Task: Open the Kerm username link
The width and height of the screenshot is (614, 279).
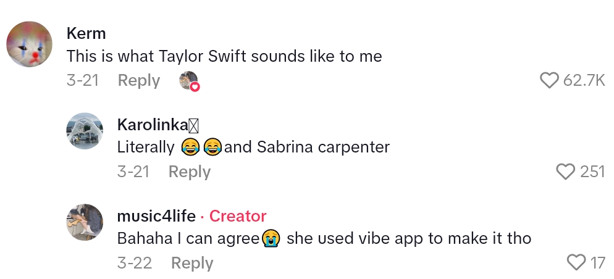Action: (x=86, y=33)
